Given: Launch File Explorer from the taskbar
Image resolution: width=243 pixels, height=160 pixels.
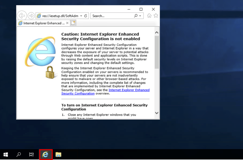Looking at the screenshot, I should (x=58, y=155).
